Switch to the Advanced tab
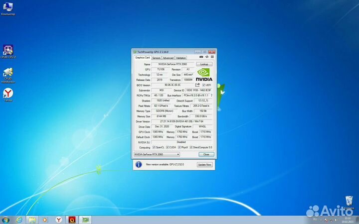This screenshot has width=359, height=224. [168, 58]
